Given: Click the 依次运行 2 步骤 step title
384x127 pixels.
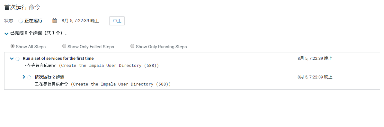Looking at the screenshot, I should (x=49, y=77).
